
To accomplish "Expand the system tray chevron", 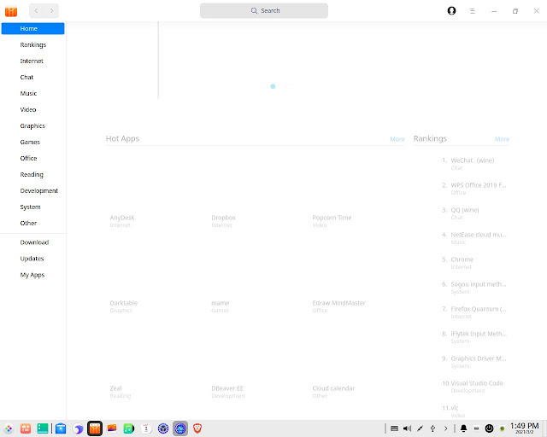I will [445, 428].
